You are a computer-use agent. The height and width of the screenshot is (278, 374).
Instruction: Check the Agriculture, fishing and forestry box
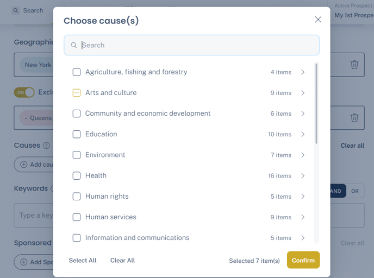click(77, 72)
